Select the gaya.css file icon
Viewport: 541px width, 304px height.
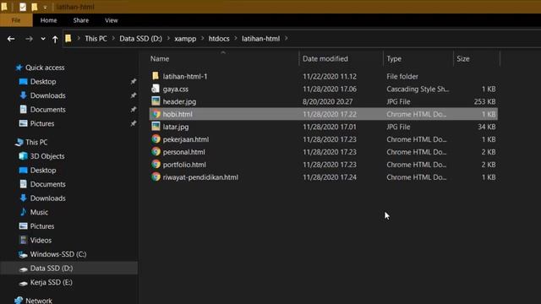tap(156, 89)
